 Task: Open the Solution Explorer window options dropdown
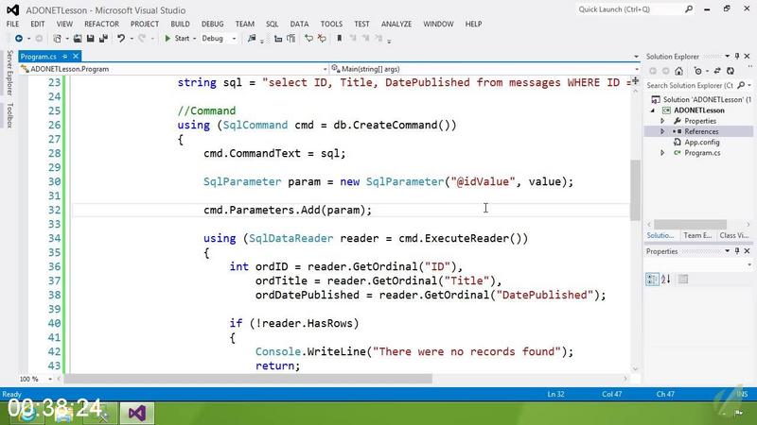pyautogui.click(x=727, y=57)
